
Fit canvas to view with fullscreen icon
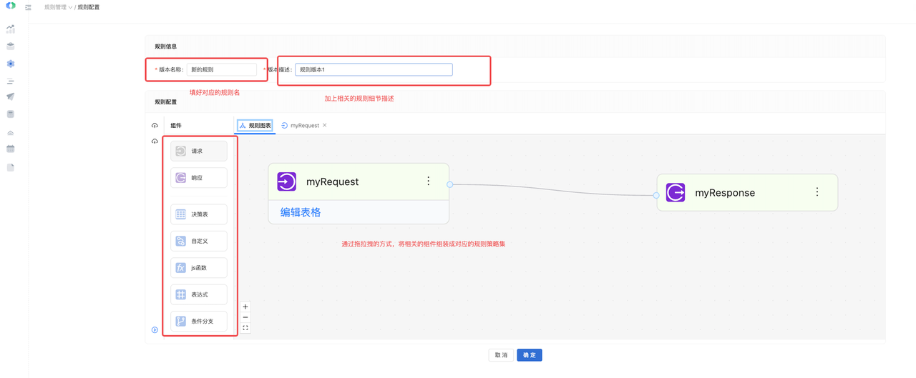click(245, 328)
